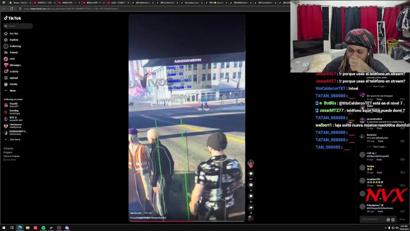Bookmark the video to favorites
Viewport: 410px width, 231px height.
(x=251, y=196)
